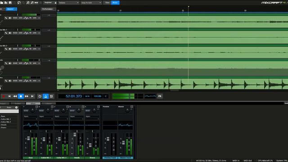Click the instrument icon on Guitar Mix 2 track
The height and width of the screenshot is (162, 288).
click(6, 49)
